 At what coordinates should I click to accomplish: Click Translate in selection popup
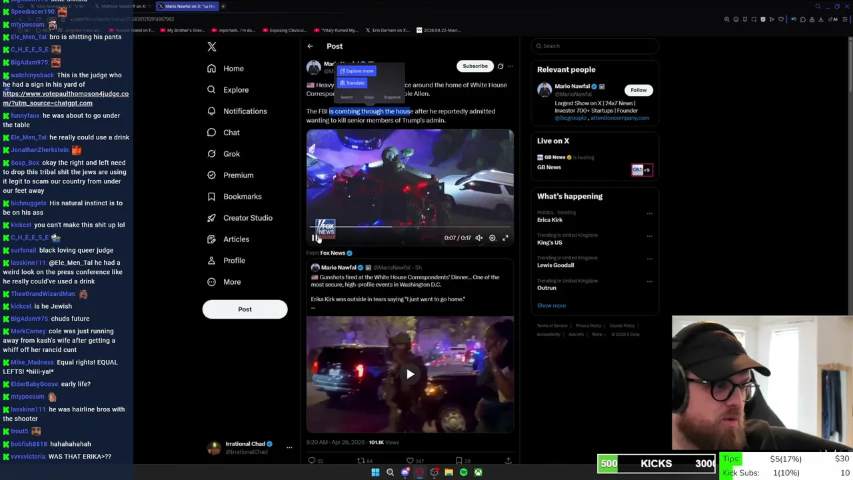pyautogui.click(x=352, y=83)
